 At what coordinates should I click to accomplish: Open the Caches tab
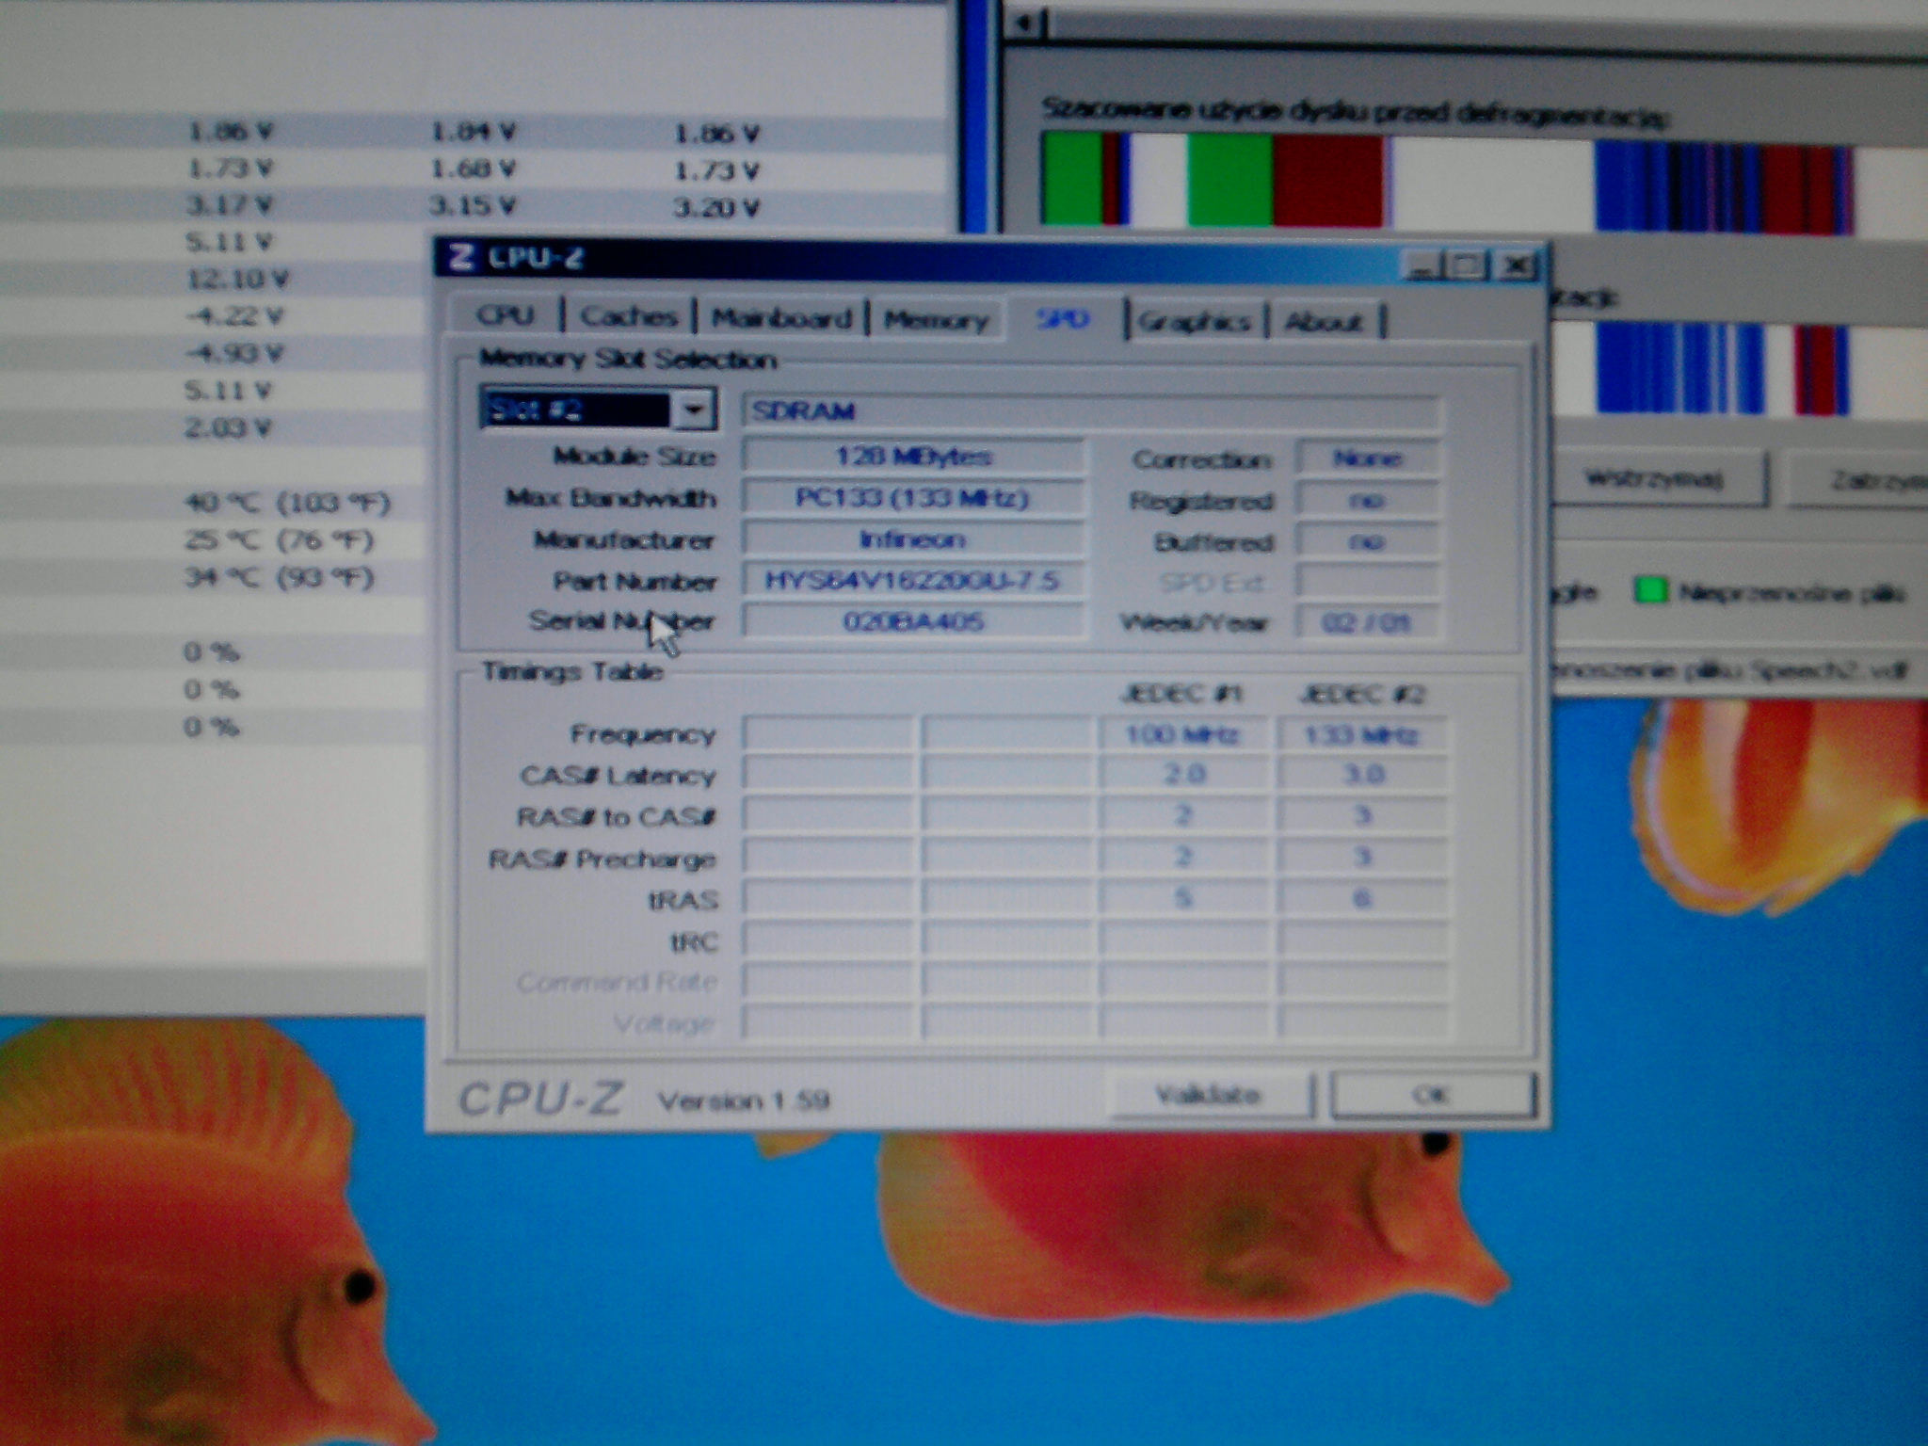click(x=628, y=316)
